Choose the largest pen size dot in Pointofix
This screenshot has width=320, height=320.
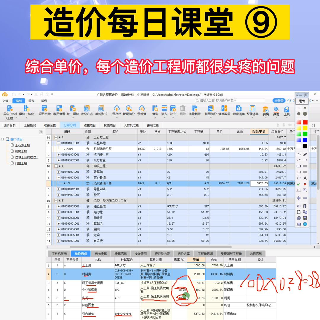pyautogui.click(x=305, y=114)
